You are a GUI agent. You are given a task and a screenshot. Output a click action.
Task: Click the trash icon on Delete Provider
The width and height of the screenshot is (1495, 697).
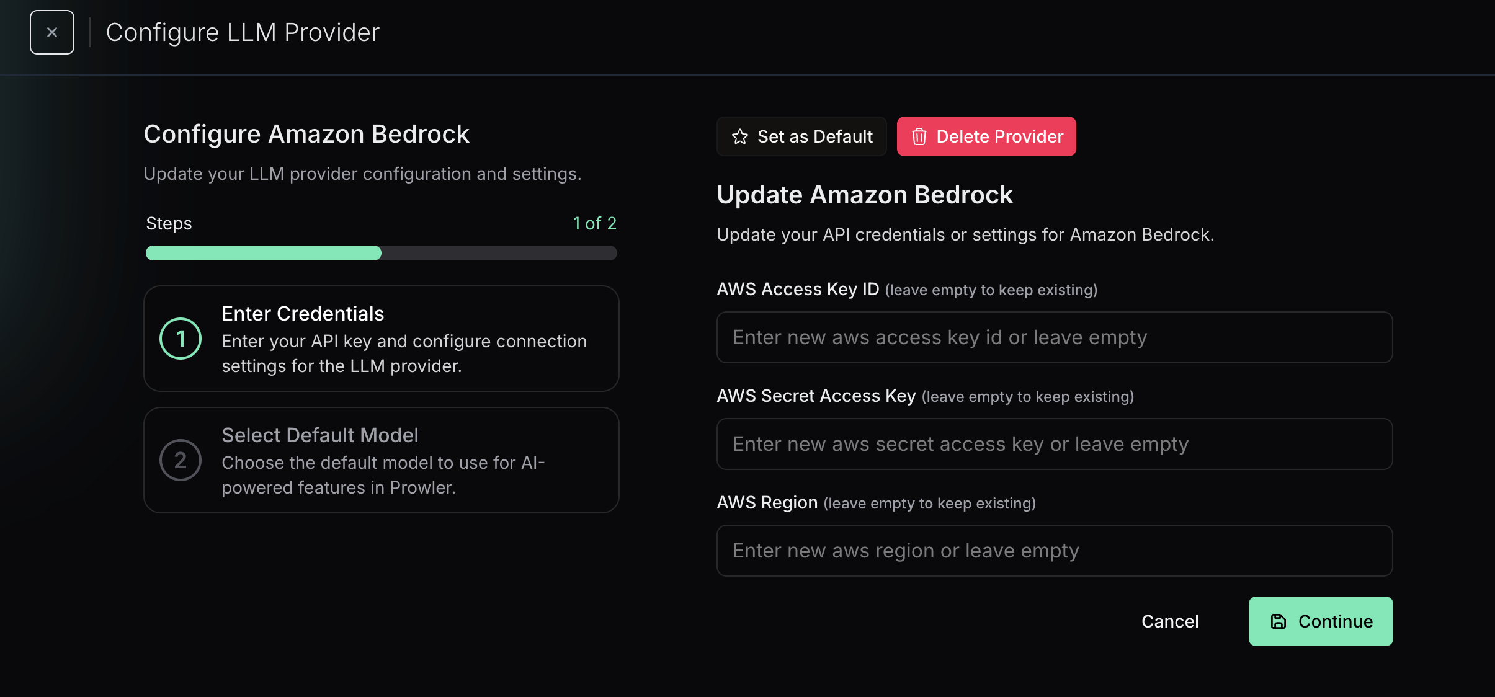919,136
